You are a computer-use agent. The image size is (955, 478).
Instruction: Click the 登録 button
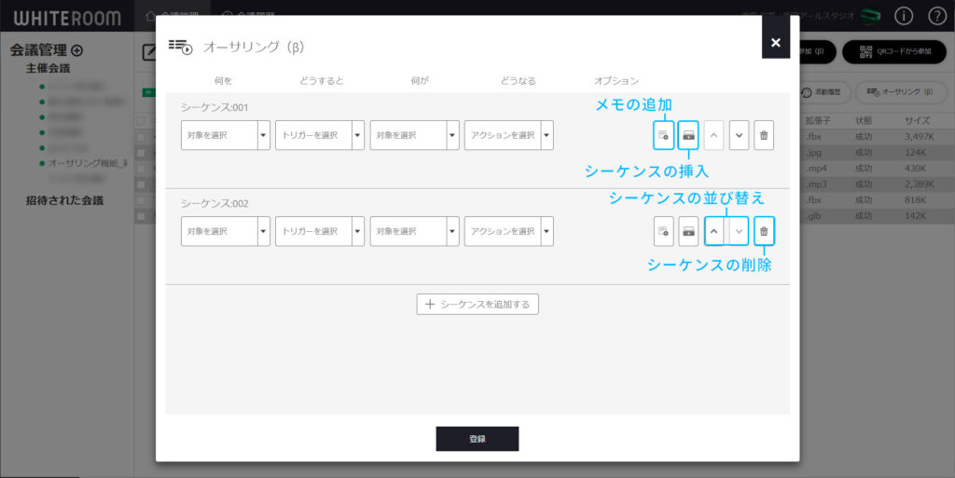[x=477, y=439]
